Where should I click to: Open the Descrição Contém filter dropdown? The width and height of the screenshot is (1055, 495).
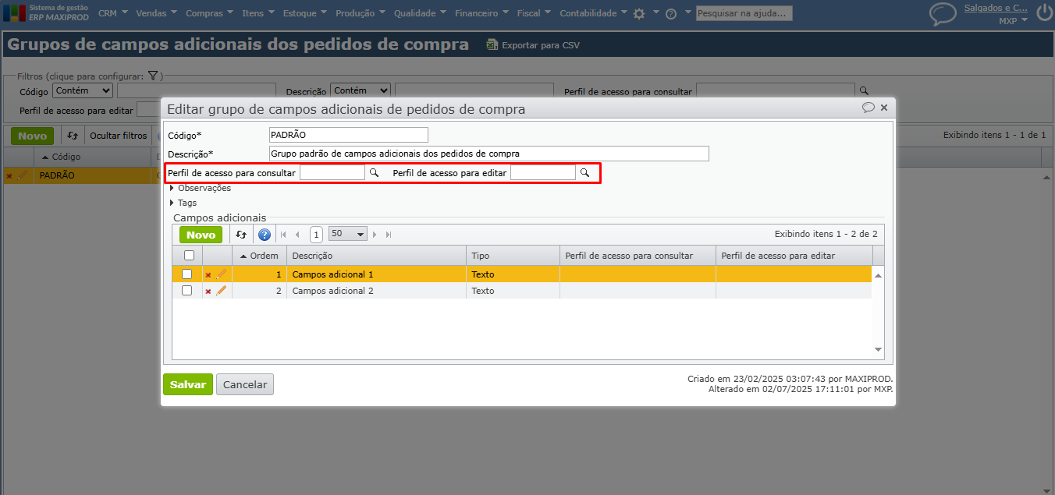coord(361,90)
